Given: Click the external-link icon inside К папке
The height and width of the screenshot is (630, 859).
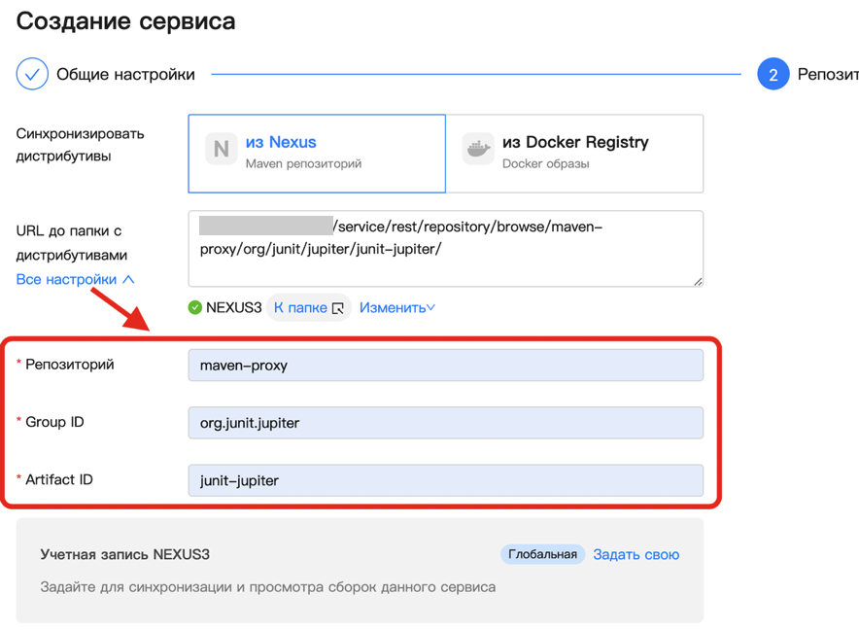Looking at the screenshot, I should click(x=338, y=308).
